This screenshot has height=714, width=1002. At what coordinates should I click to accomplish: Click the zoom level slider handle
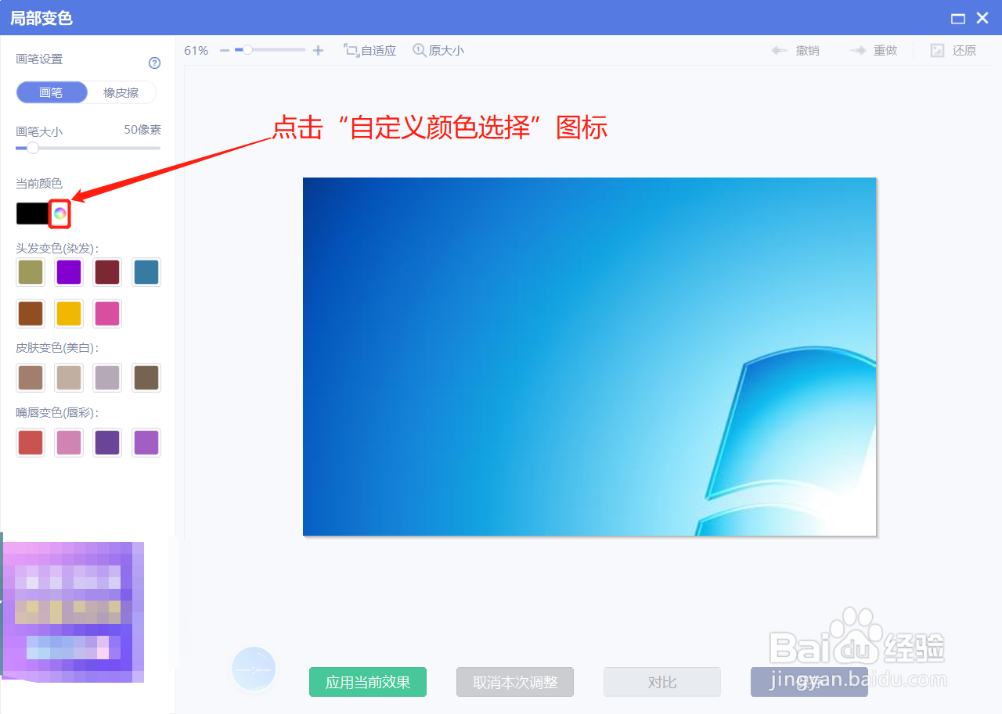[x=247, y=49]
